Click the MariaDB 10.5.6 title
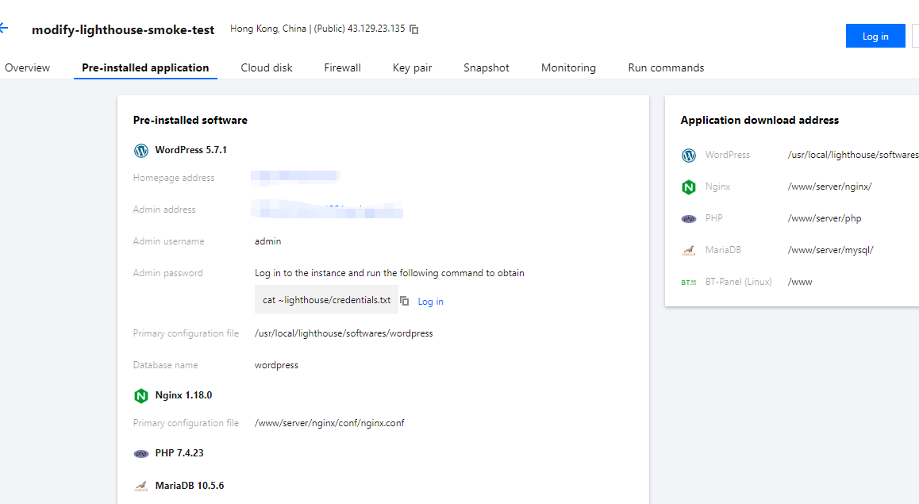This screenshot has height=504, width=919. click(x=190, y=485)
